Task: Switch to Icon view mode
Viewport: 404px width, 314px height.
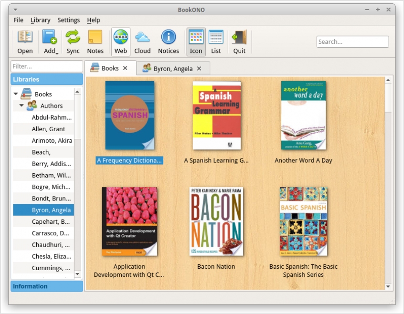Action: tap(196, 42)
